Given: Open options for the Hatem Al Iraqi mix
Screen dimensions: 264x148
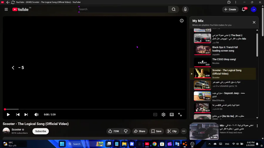Looking at the screenshot, I should tap(257, 126).
